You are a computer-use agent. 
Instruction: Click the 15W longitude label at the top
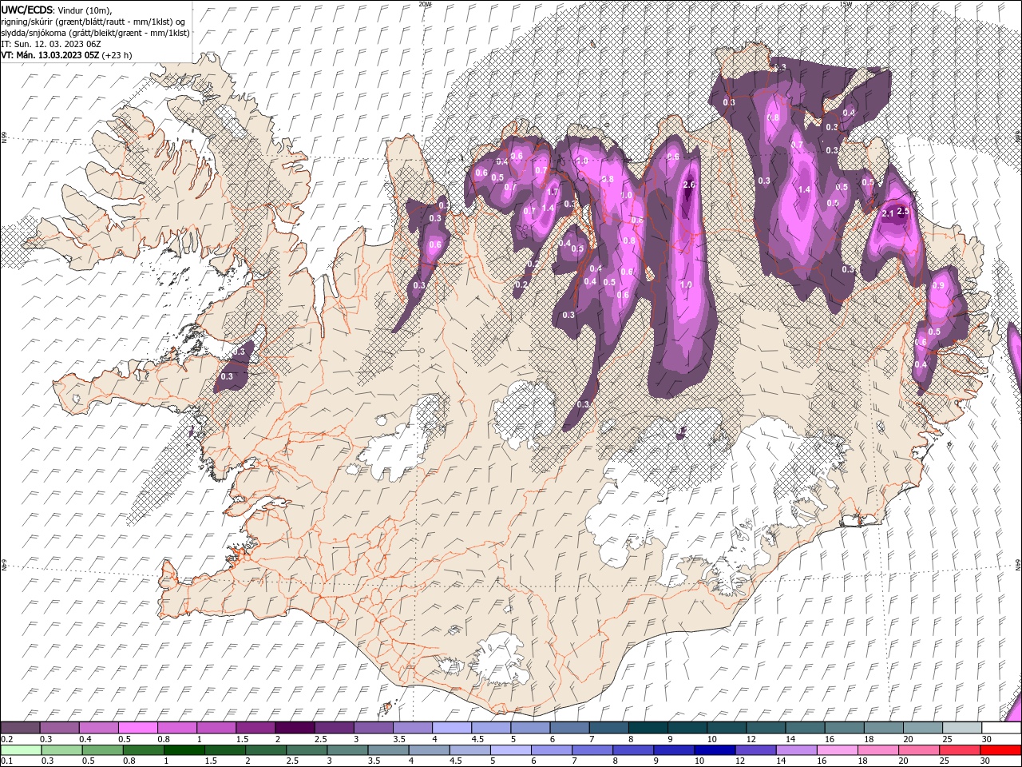click(846, 4)
